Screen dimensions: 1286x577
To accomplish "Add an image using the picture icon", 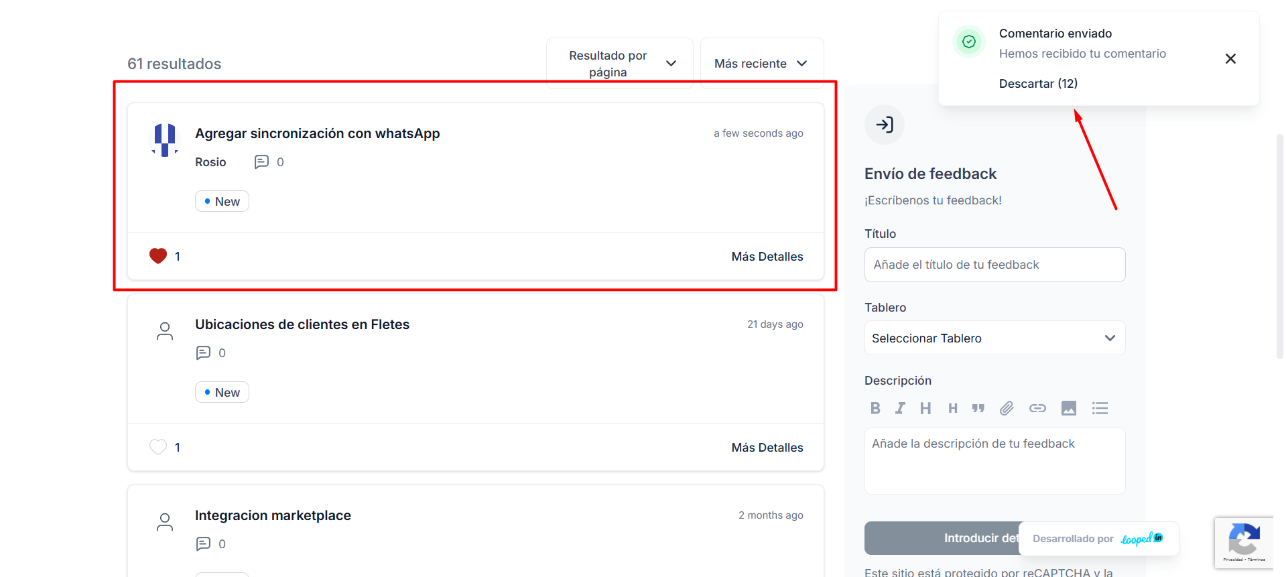I will coord(1069,408).
